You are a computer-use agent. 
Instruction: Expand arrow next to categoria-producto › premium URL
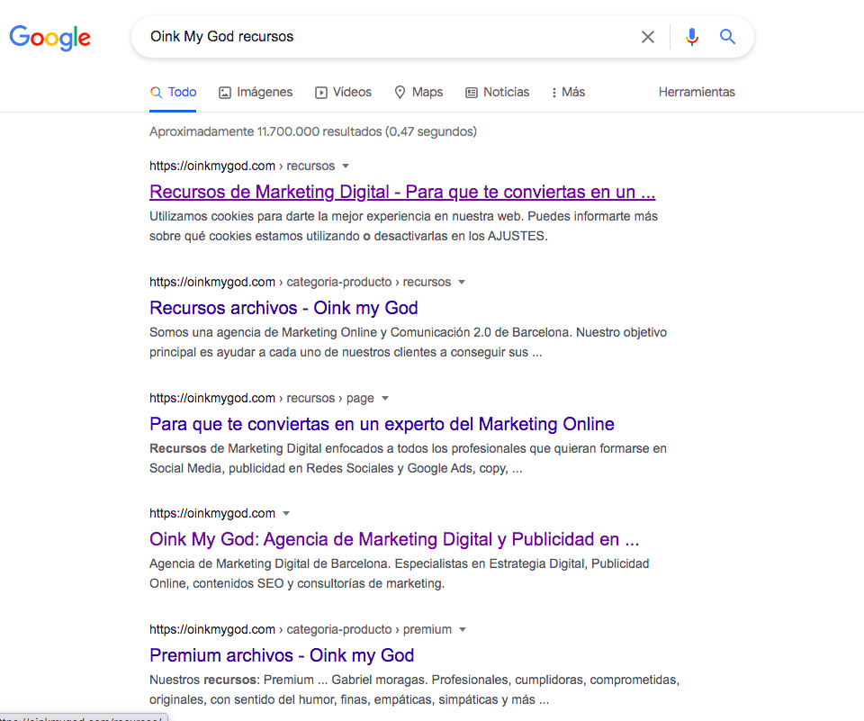[463, 630]
